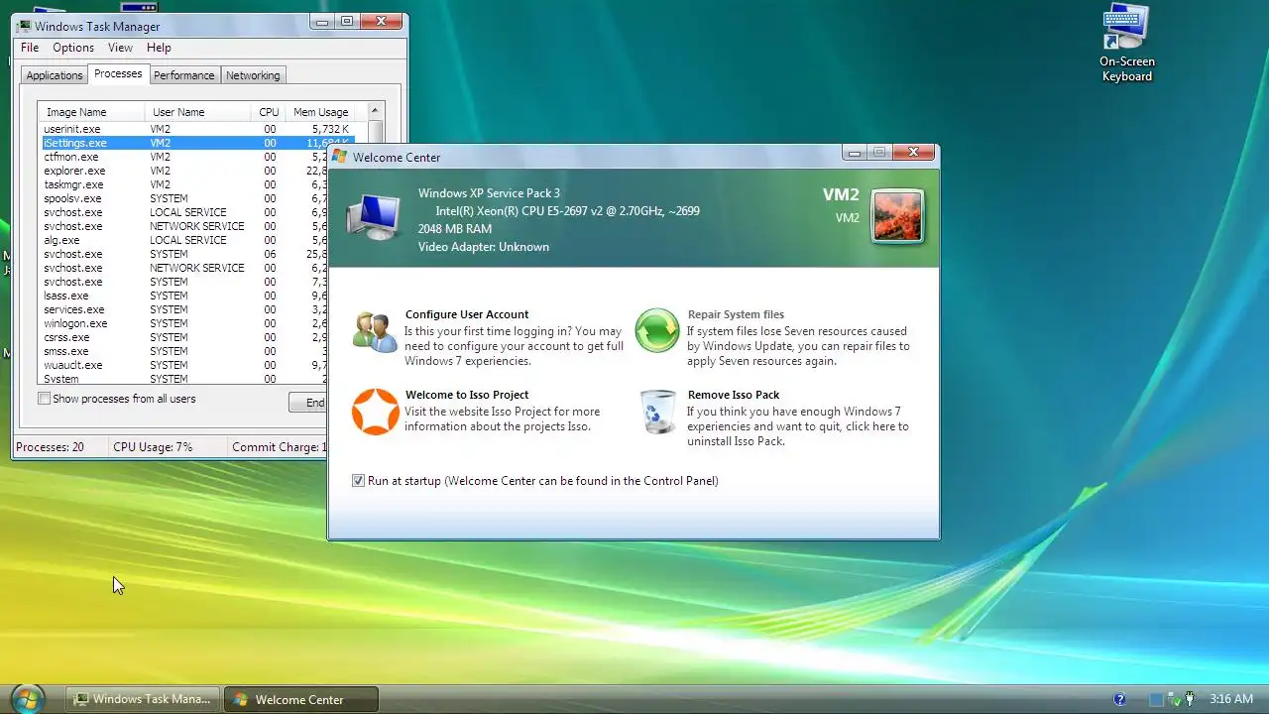This screenshot has height=714, width=1269.
Task: Open the View menu in Task Manager
Action: coord(120,48)
